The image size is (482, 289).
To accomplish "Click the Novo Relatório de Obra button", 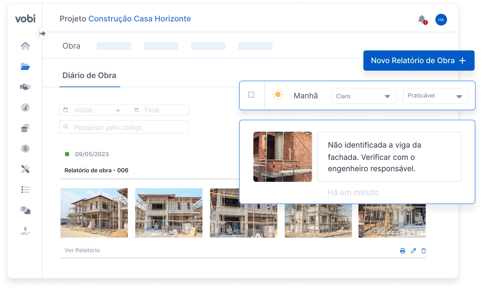I will click(418, 60).
